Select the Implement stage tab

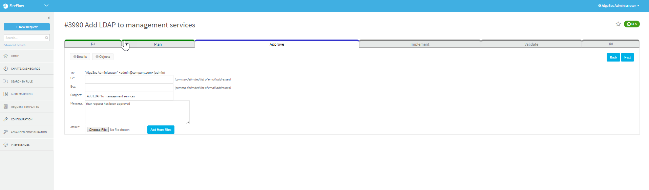click(x=420, y=44)
